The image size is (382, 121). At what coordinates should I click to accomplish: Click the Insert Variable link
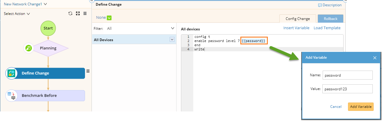(x=296, y=28)
